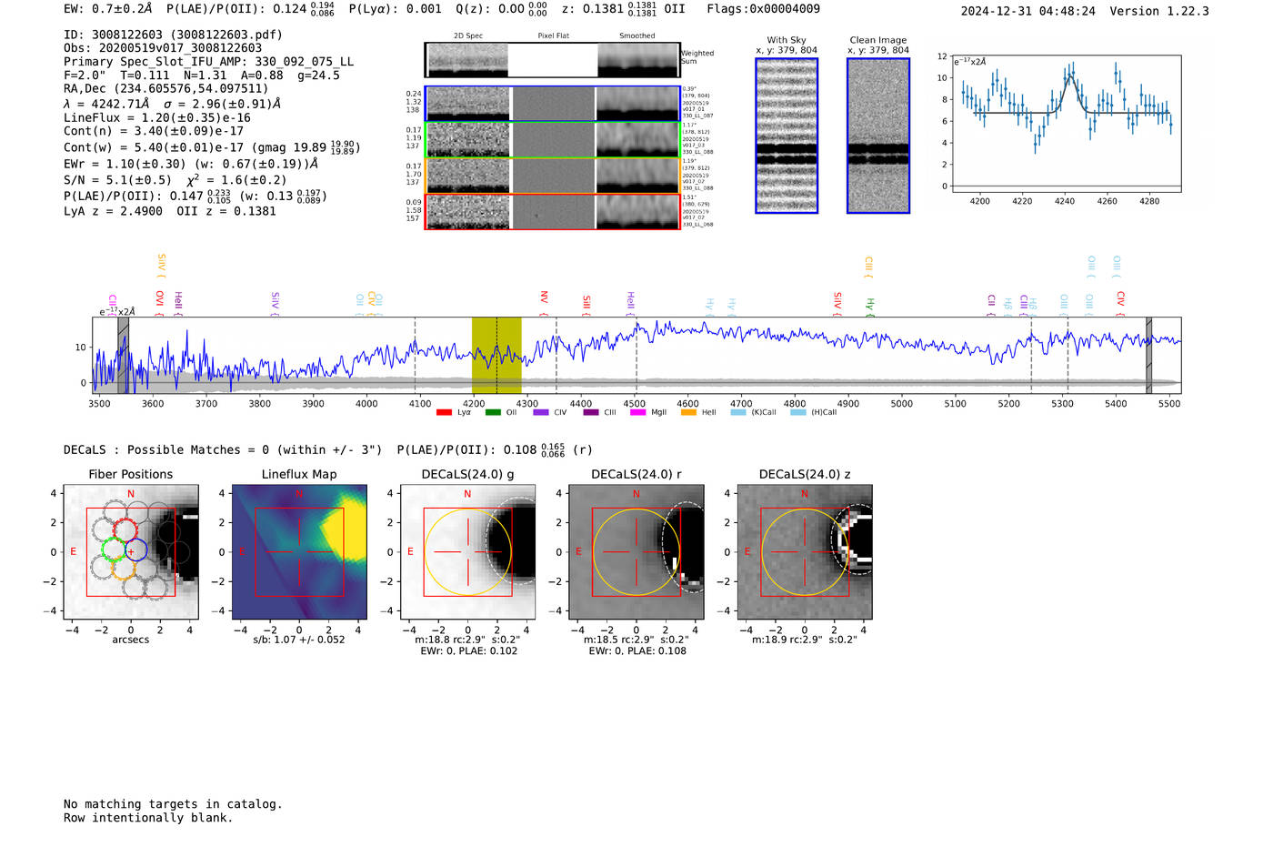Open the DECaLS z-band image
The image size is (1273, 867).
pos(805,552)
